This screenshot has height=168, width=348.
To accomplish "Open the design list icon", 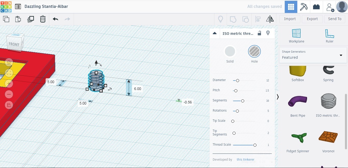I will click(x=18, y=7).
